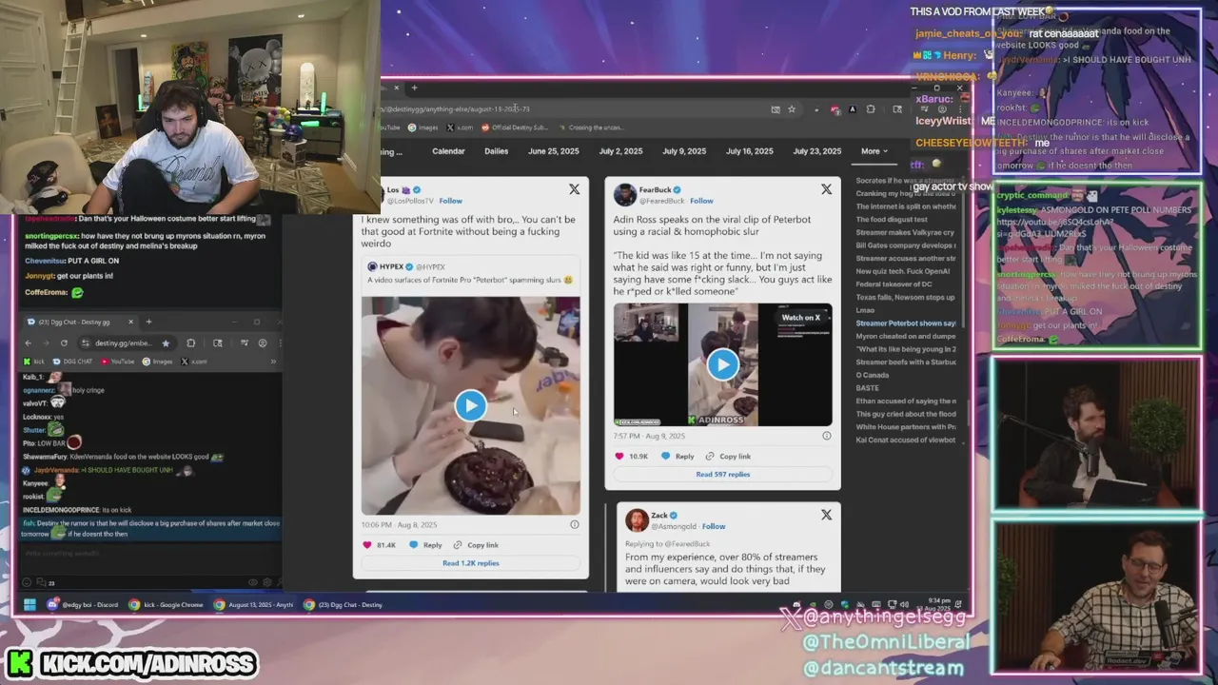Viewport: 1218px width, 685px height.
Task: Go to July 2, 2025 tab
Action: tap(620, 151)
